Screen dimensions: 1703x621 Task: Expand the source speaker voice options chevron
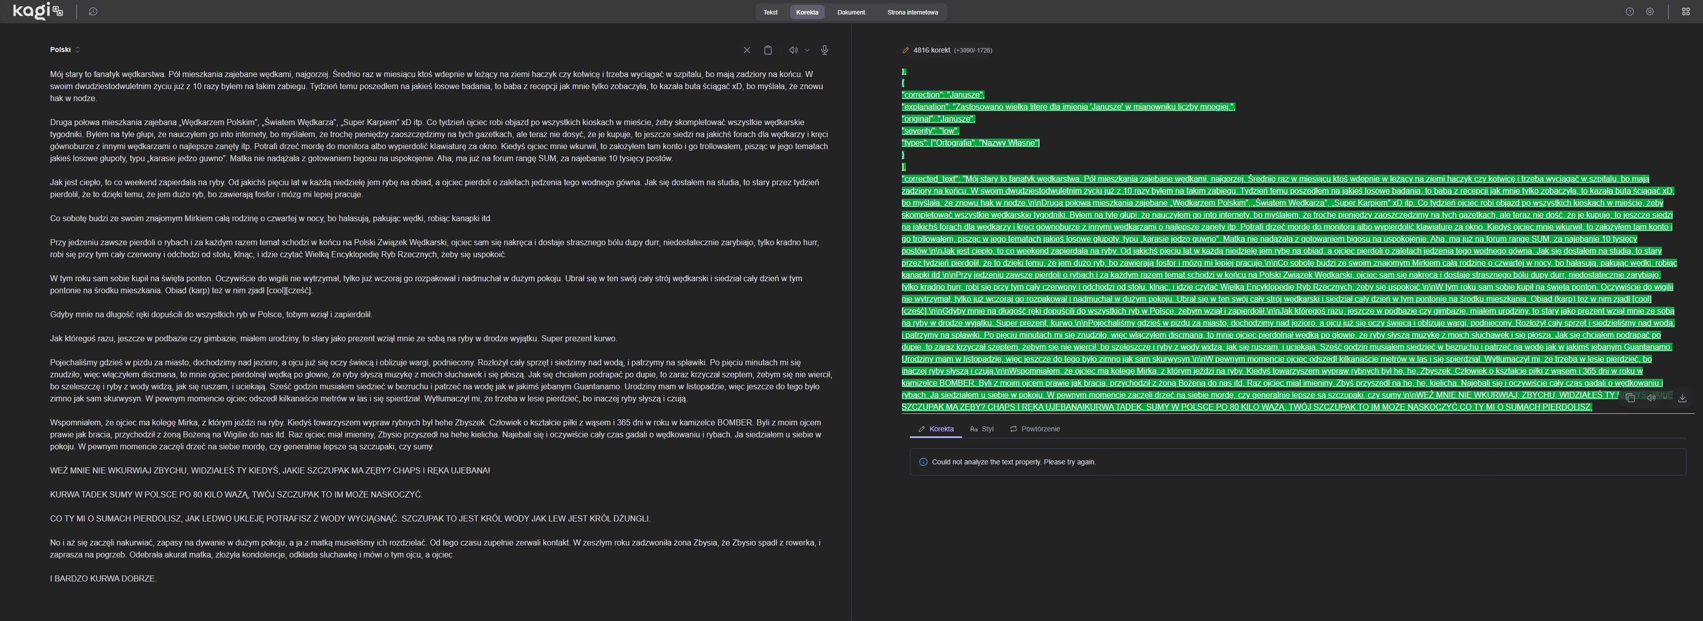[807, 50]
